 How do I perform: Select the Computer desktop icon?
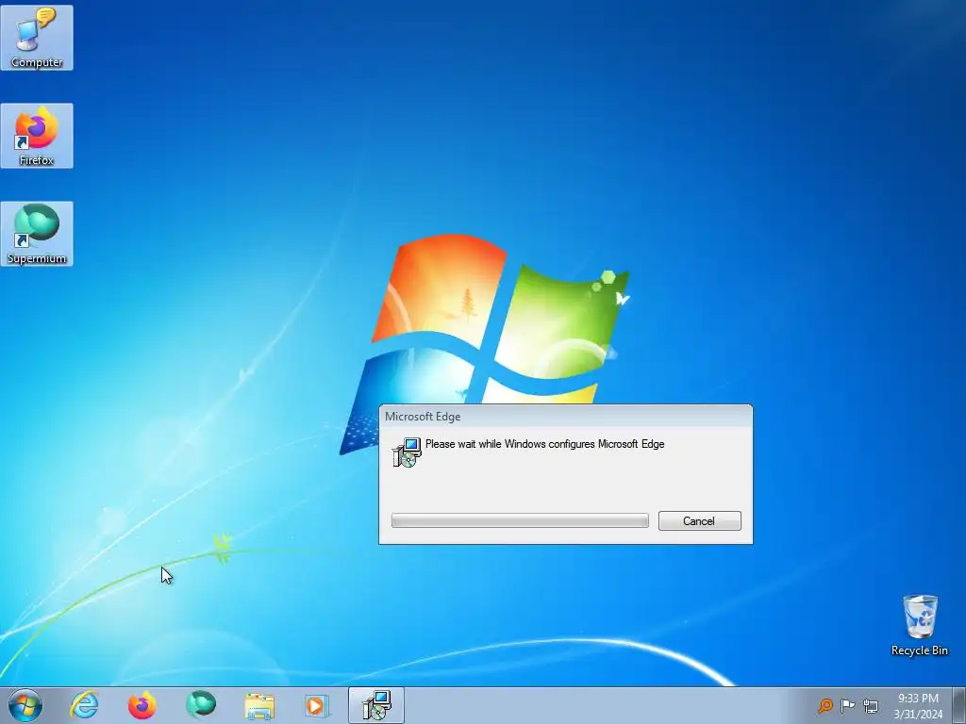click(37, 38)
